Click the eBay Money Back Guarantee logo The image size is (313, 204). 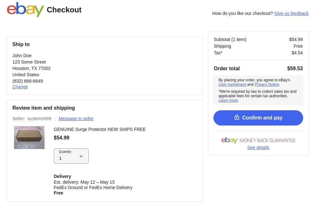(258, 140)
